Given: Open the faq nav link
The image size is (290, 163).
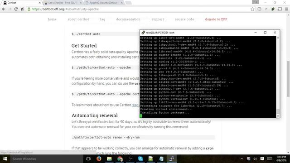Looking at the screenshot, I should point(103,19).
